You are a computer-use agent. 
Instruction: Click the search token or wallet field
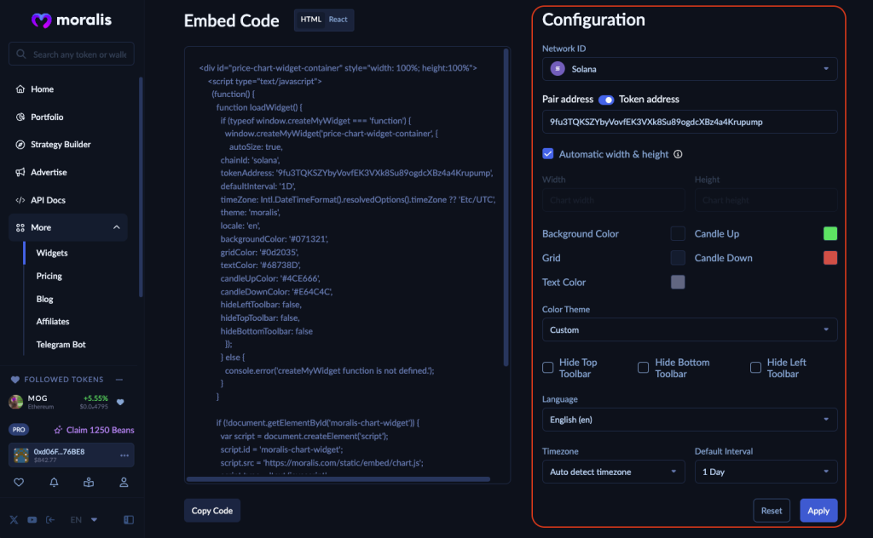(72, 54)
